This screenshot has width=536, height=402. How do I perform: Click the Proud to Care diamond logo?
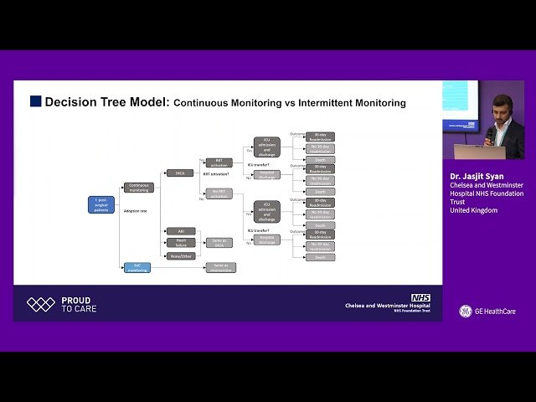coord(40,304)
